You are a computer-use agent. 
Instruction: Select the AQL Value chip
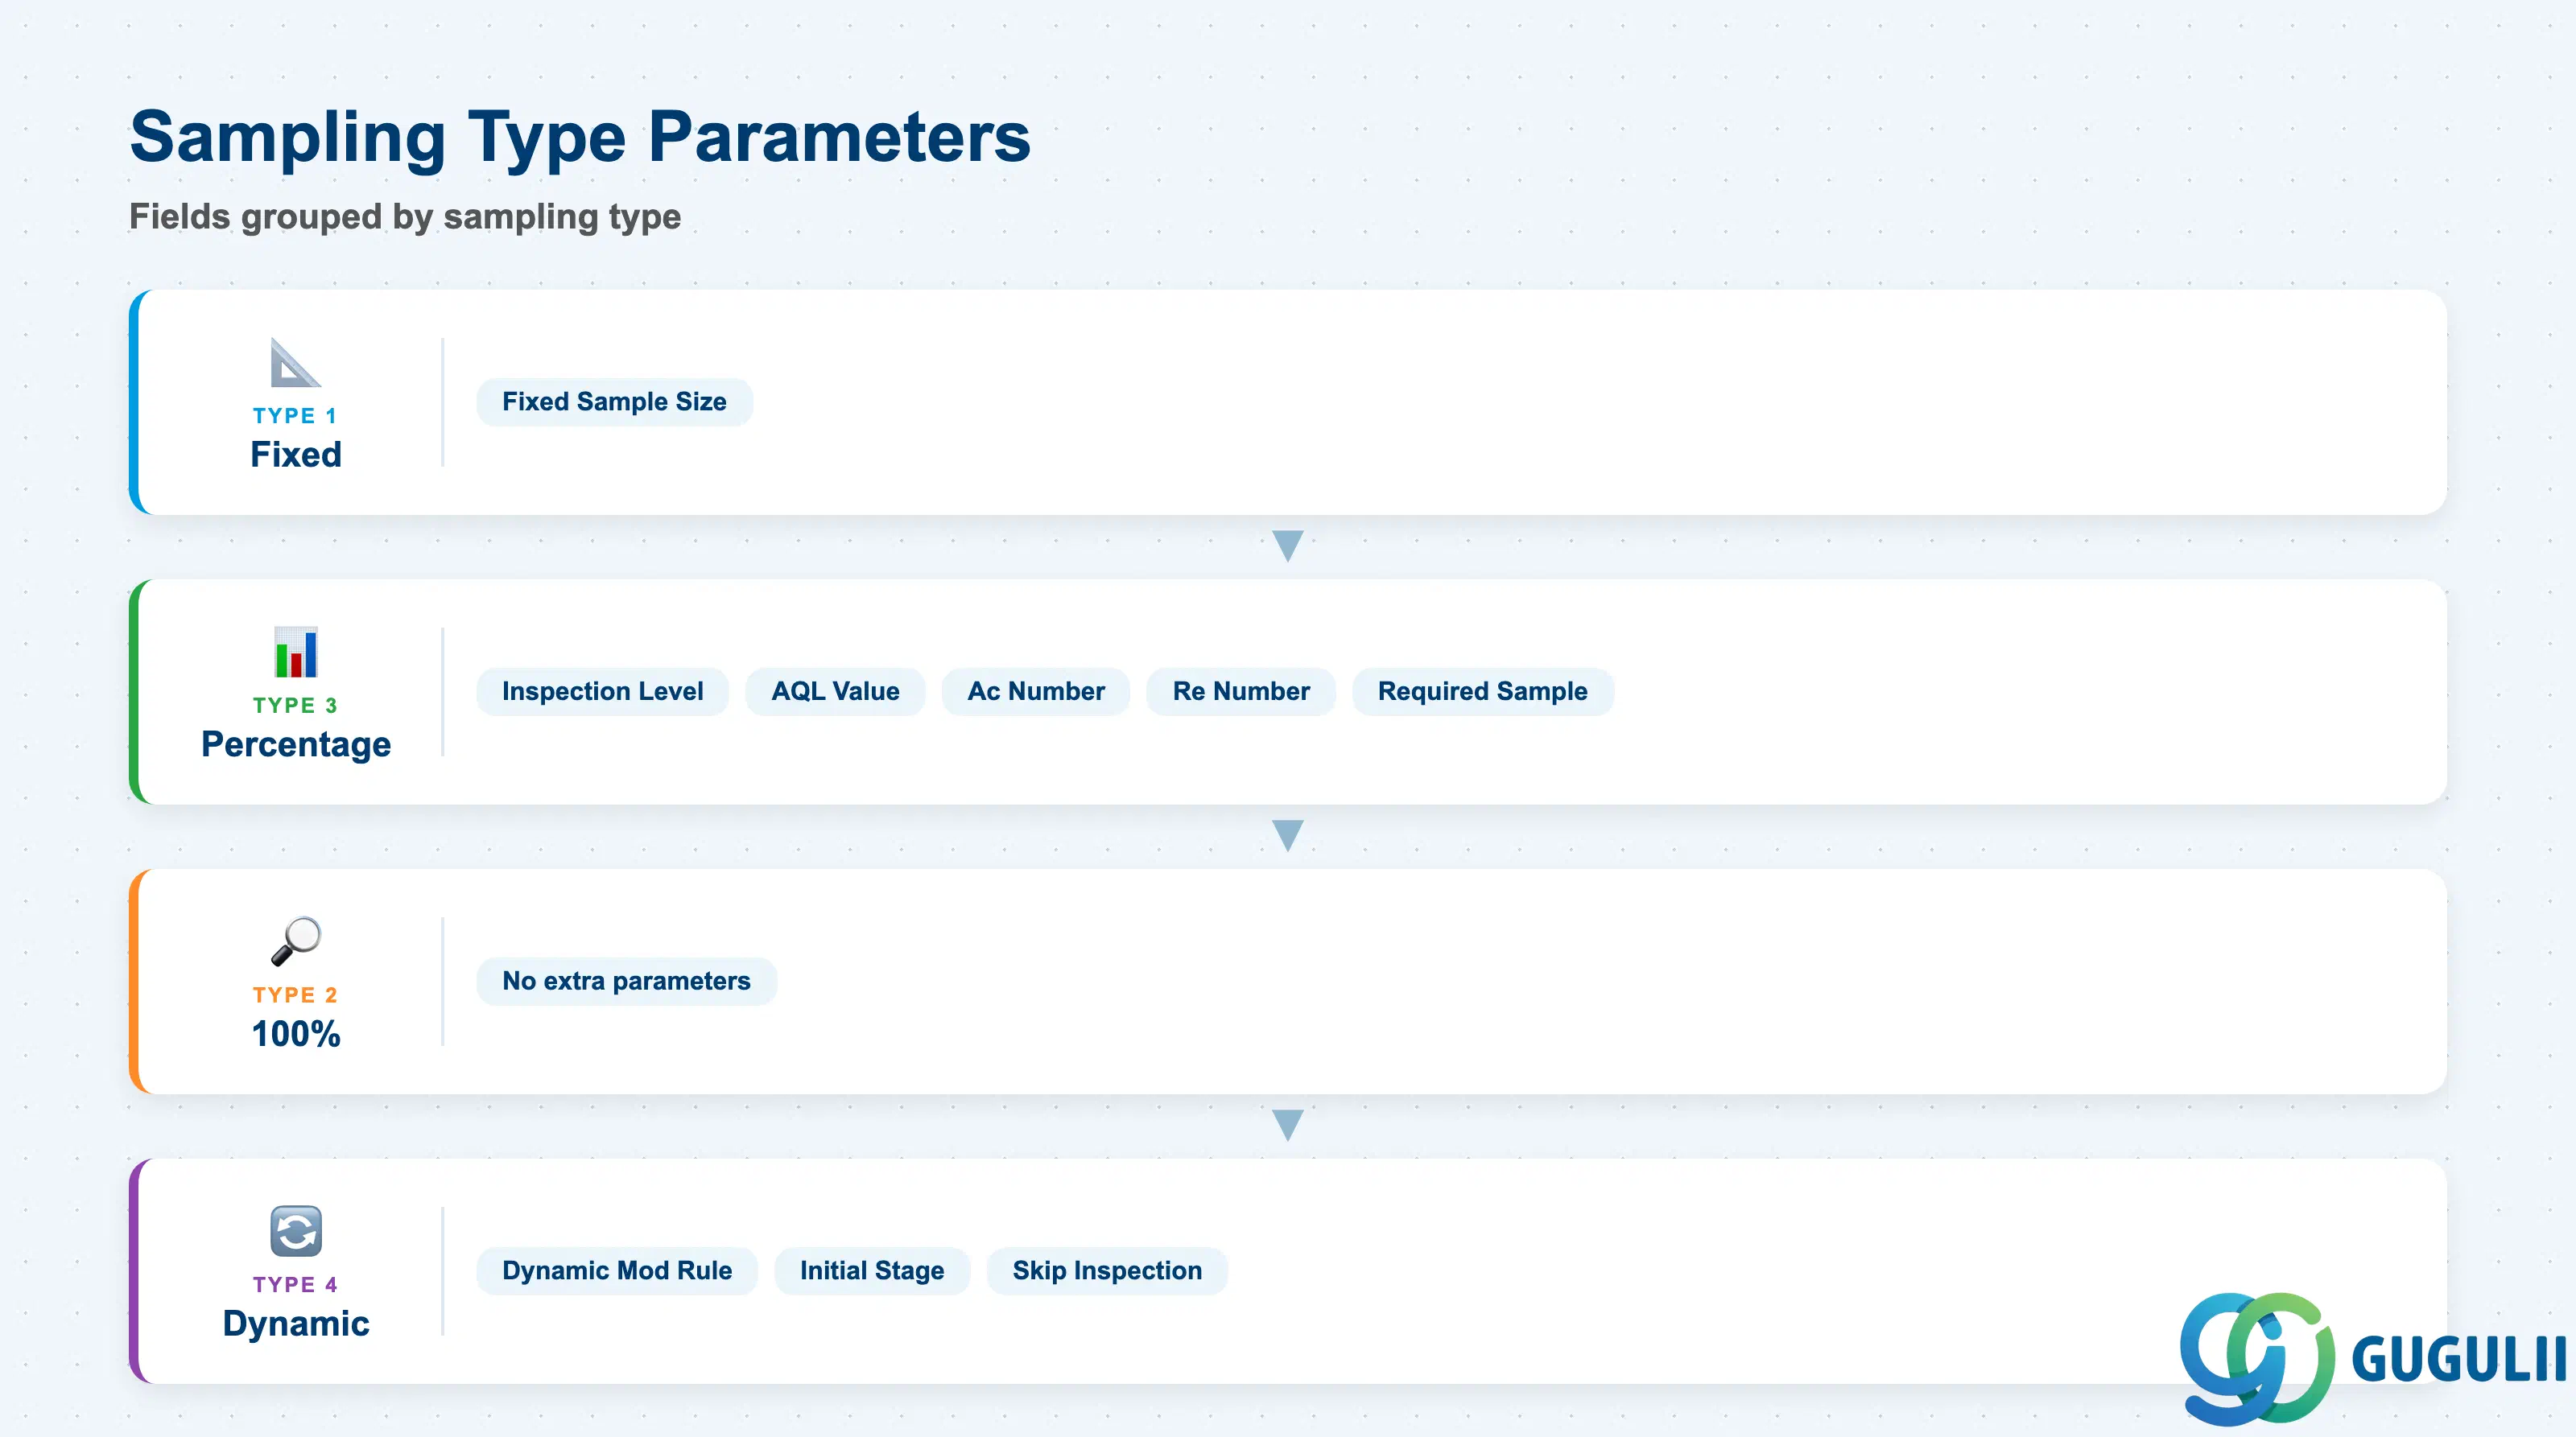point(835,691)
